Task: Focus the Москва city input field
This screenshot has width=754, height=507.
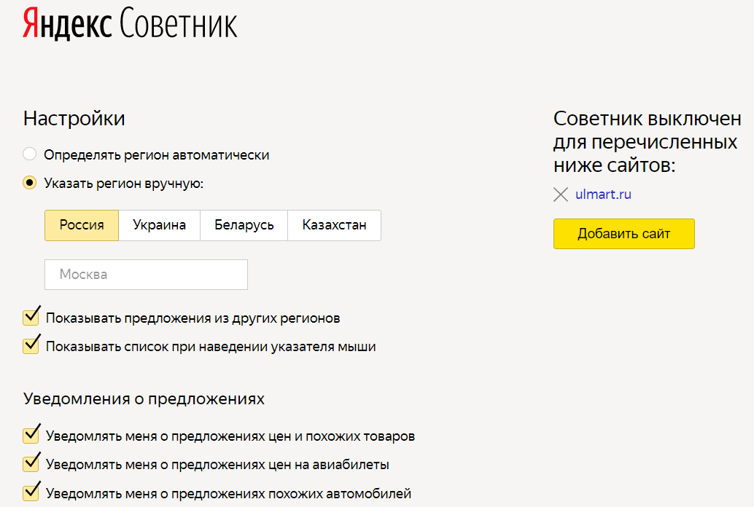Action: coord(146,275)
